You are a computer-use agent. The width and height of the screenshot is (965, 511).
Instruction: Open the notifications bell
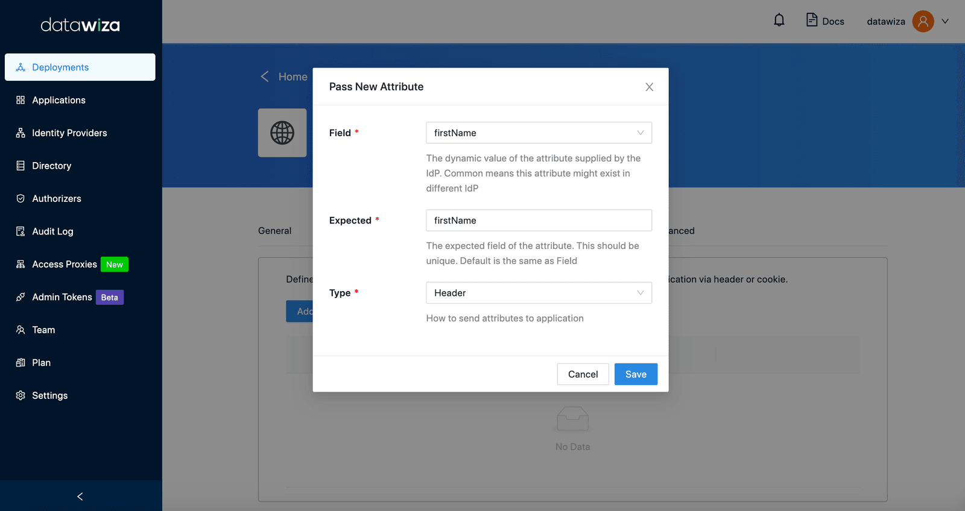779,20
